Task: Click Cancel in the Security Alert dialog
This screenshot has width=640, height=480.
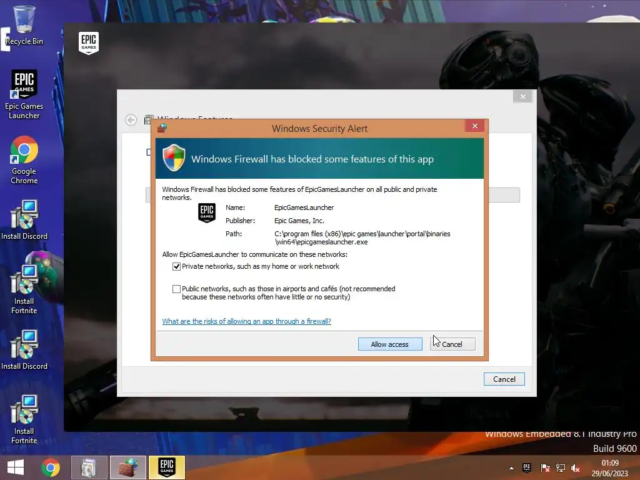Action: tap(452, 344)
